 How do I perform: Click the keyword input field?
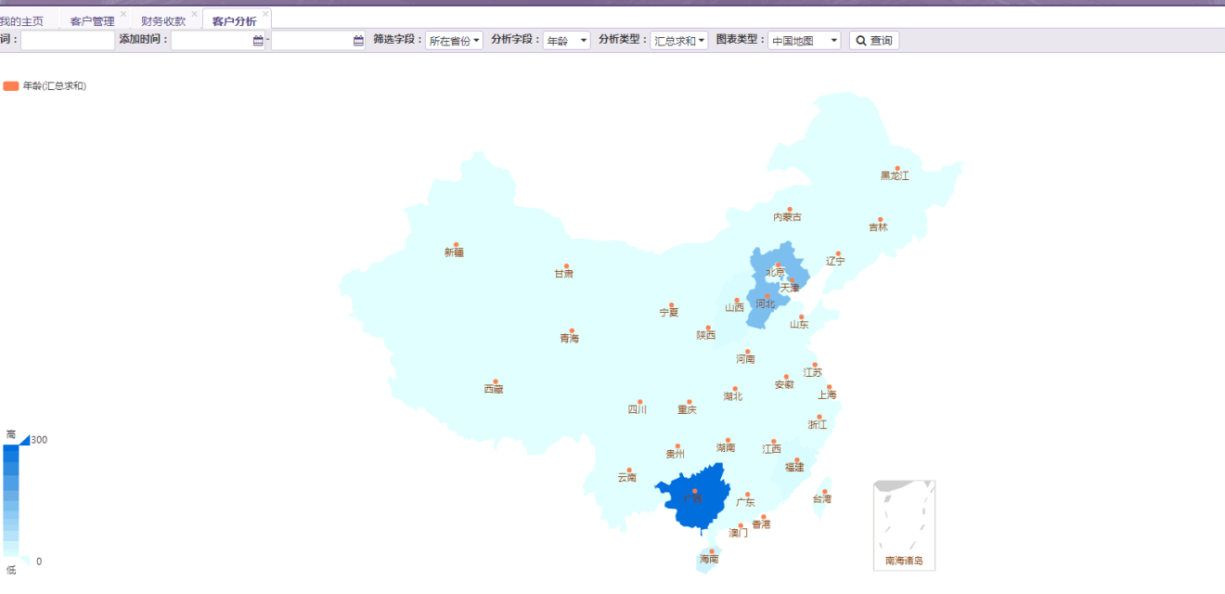(x=68, y=41)
